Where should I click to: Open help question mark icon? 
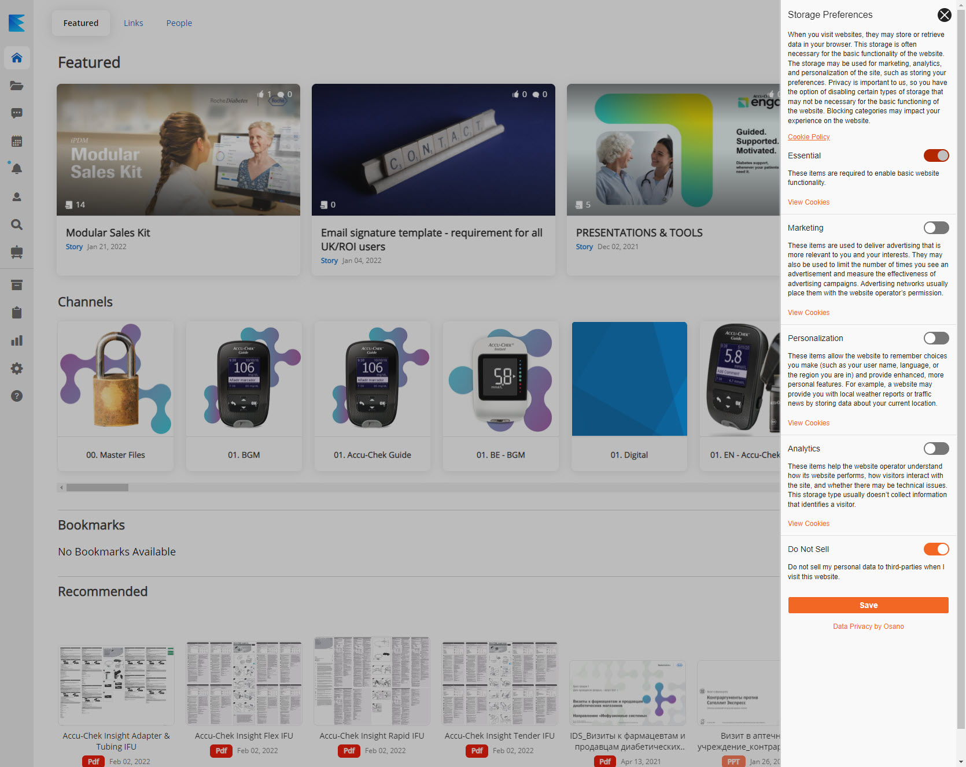[x=17, y=396]
